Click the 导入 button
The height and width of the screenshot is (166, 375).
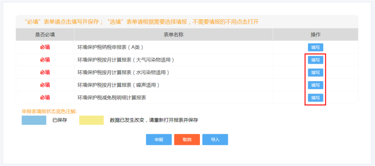215,140
